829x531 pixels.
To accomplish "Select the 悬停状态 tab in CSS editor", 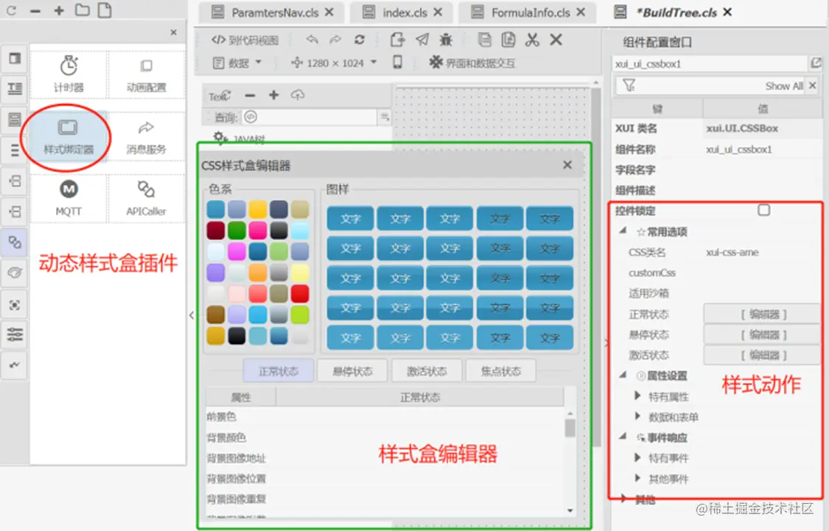I will pyautogui.click(x=352, y=371).
